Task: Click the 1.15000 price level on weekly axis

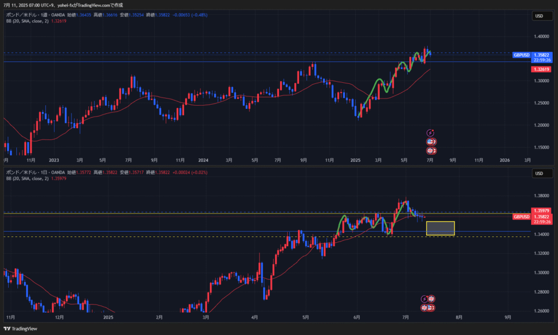Action: (x=541, y=147)
